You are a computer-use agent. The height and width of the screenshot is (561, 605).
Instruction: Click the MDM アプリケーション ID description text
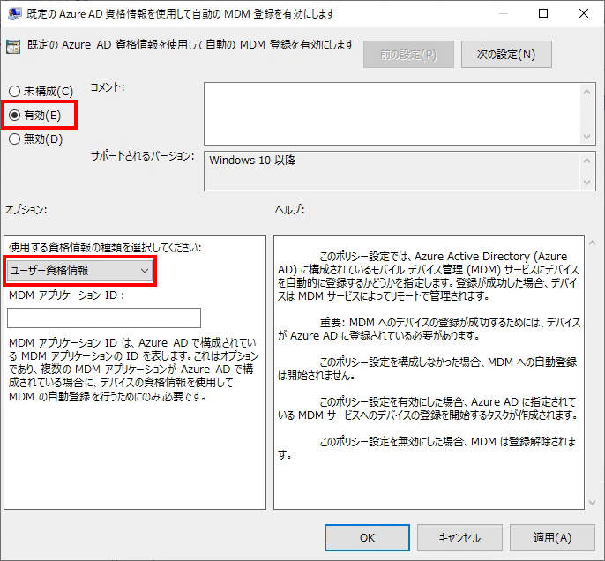(x=133, y=370)
